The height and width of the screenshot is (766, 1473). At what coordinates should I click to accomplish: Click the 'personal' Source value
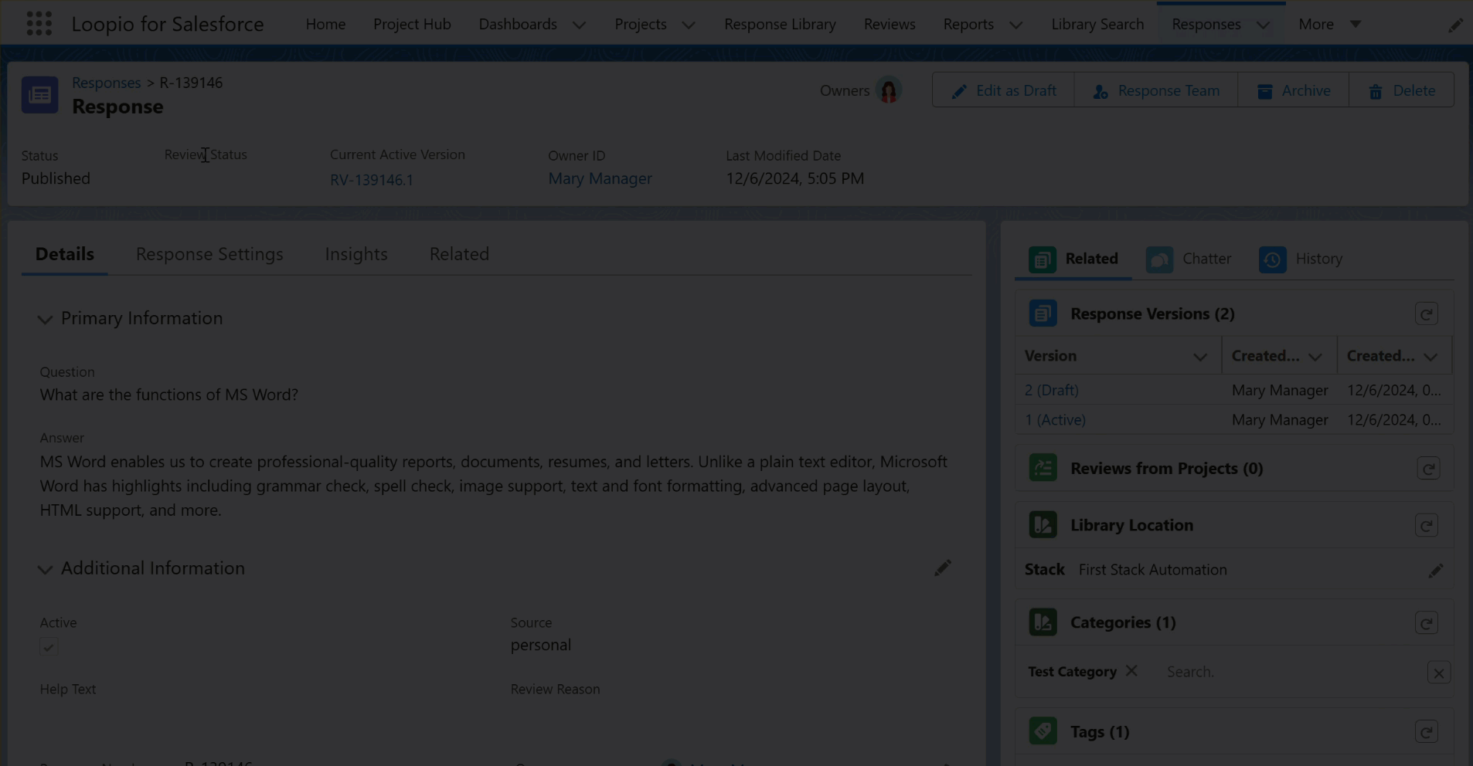coord(540,645)
